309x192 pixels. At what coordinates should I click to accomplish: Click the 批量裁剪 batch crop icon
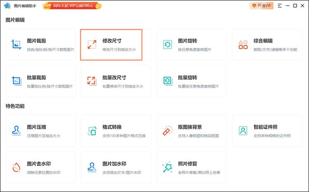[x=16, y=81]
